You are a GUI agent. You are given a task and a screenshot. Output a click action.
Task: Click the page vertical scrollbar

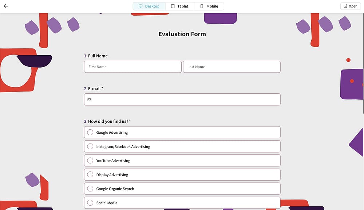pos(363,64)
